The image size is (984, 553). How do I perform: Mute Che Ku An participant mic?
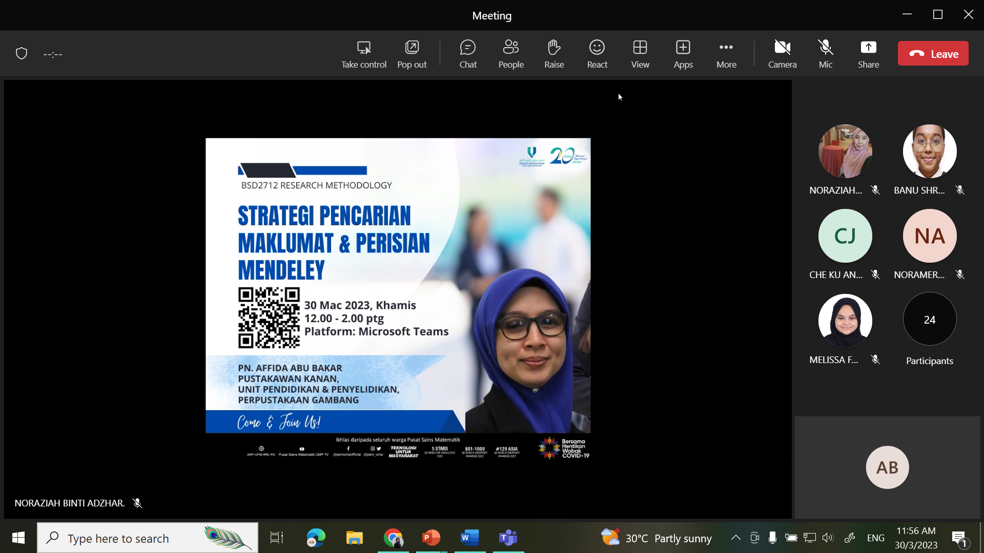tap(876, 274)
